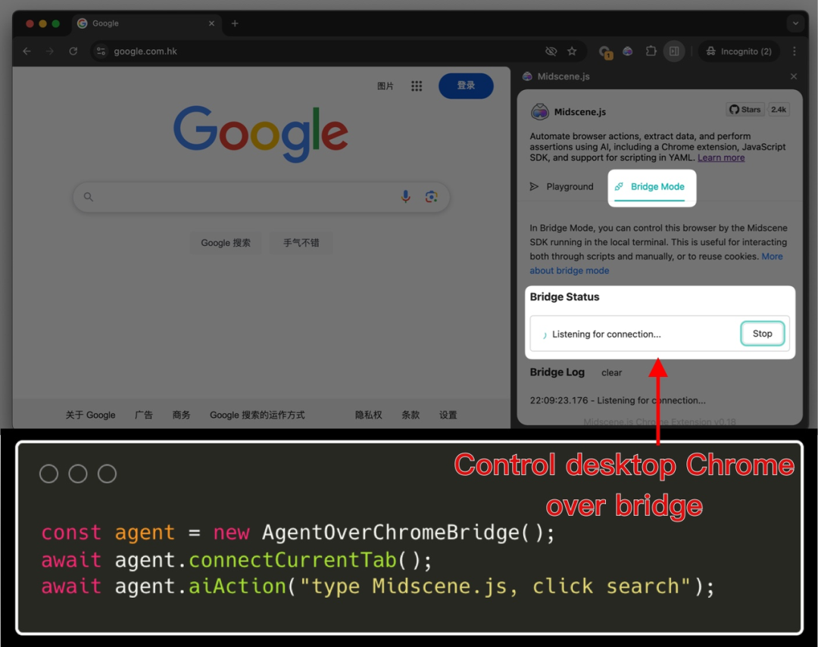Open the 条款 footer link
Image resolution: width=818 pixels, height=647 pixels.
[x=411, y=415]
